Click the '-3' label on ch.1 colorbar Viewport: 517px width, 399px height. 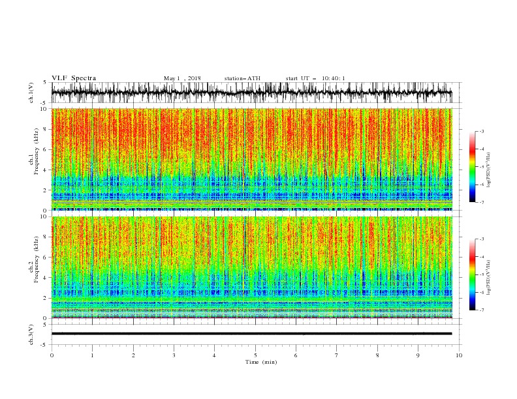click(x=481, y=131)
